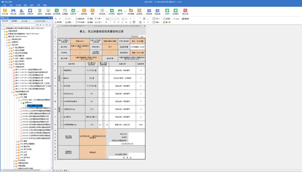302x172 pixels.
Task: Click the 2024年05月11日 date cell
Action: 127,144
